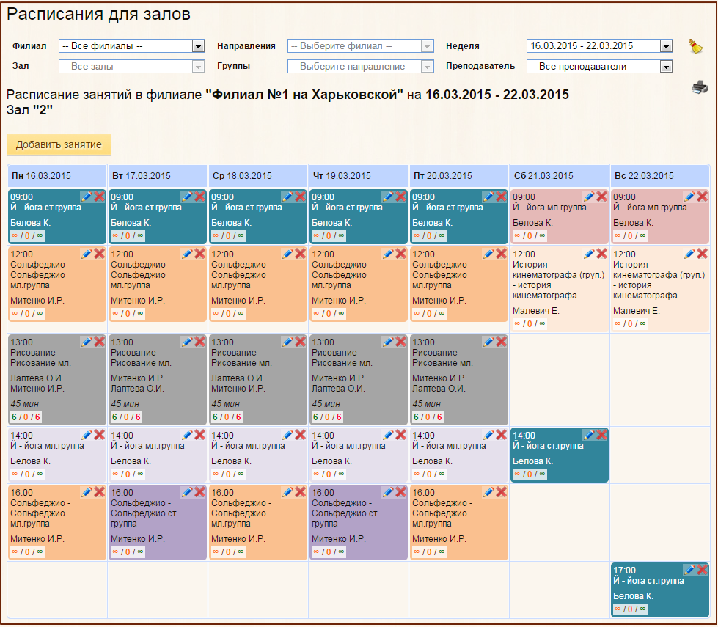Edit Wednesday 12:00 Сольфеджио class
Image resolution: width=718 pixels, height=627 pixels.
coord(287,254)
